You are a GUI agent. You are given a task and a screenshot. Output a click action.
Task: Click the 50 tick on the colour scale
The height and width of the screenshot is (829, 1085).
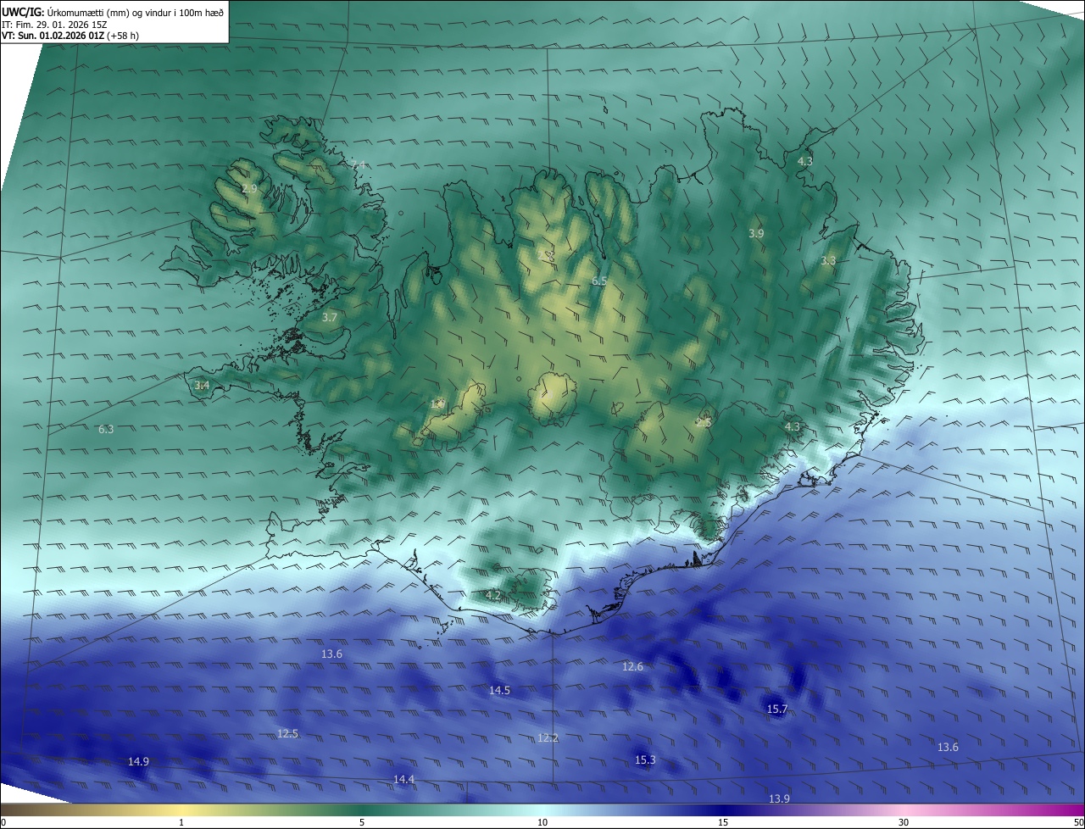coord(1078,822)
